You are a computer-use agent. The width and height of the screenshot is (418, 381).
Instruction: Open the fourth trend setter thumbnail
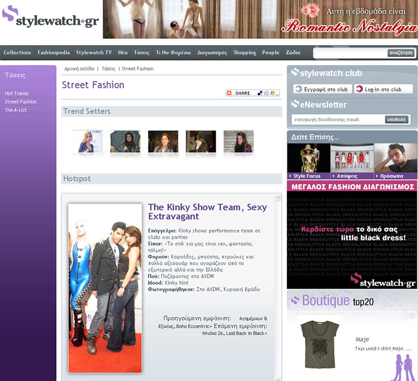pyautogui.click(x=201, y=141)
